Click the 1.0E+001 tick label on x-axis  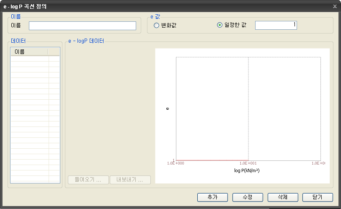tap(248, 163)
